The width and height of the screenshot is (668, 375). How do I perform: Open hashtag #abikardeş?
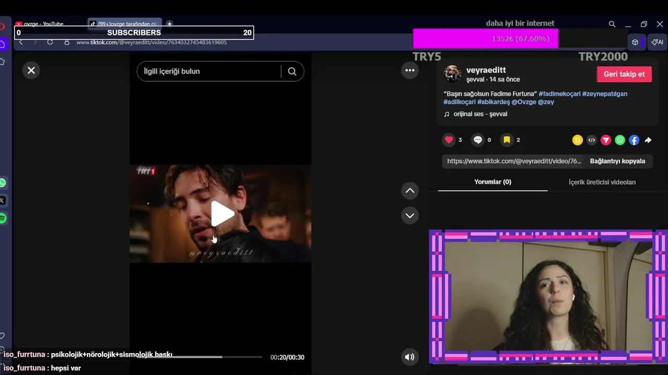click(494, 102)
